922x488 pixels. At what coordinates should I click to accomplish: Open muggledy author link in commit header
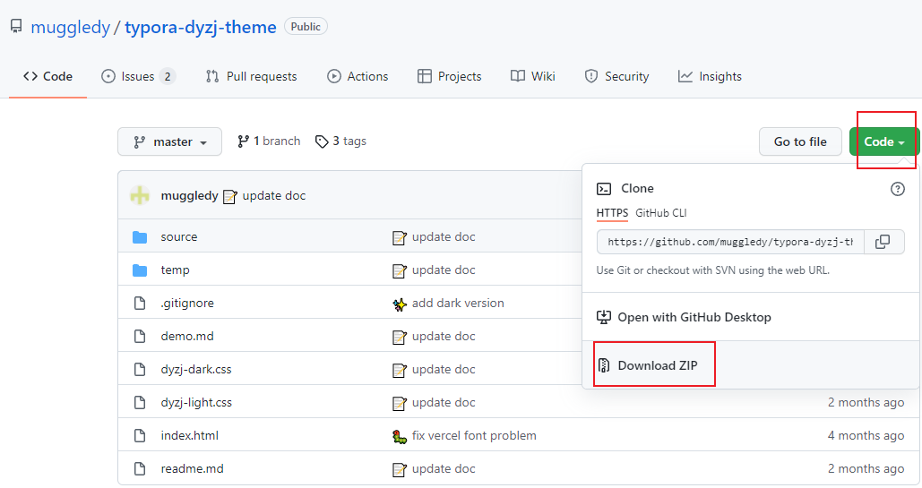[x=189, y=196]
